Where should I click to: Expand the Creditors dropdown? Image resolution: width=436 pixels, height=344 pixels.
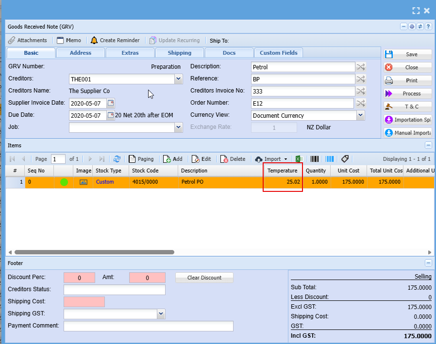click(x=178, y=79)
